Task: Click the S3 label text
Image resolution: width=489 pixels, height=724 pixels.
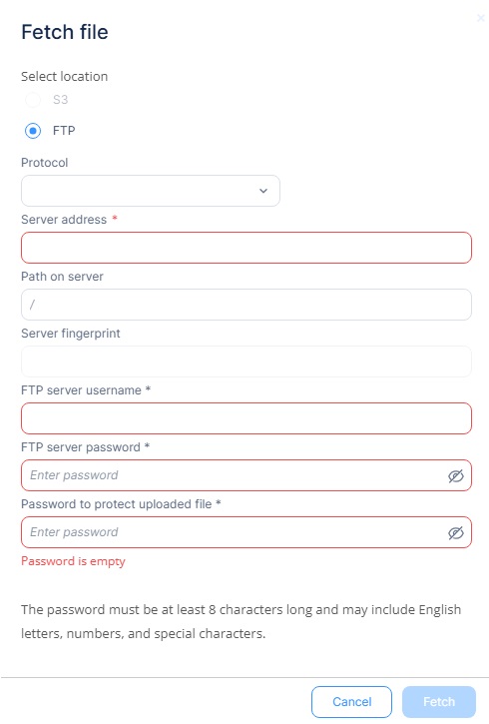Action: 60,100
